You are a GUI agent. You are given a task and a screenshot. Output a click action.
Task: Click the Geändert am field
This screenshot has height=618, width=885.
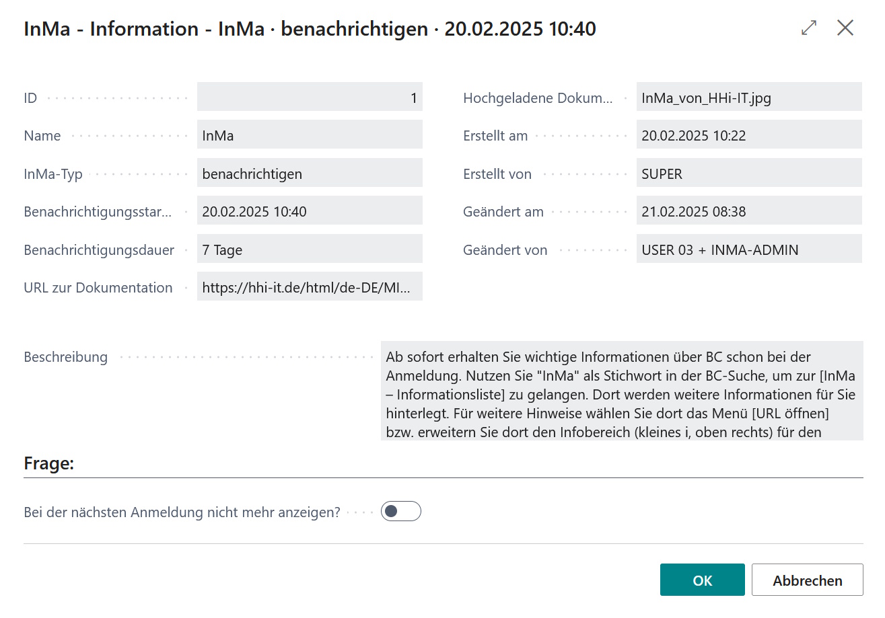pyautogui.click(x=749, y=210)
